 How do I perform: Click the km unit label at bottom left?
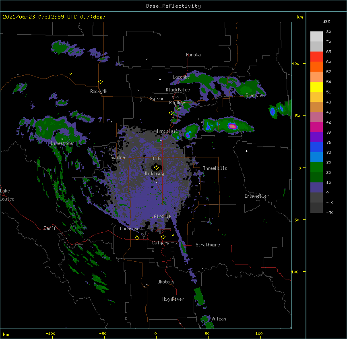click(6, 334)
